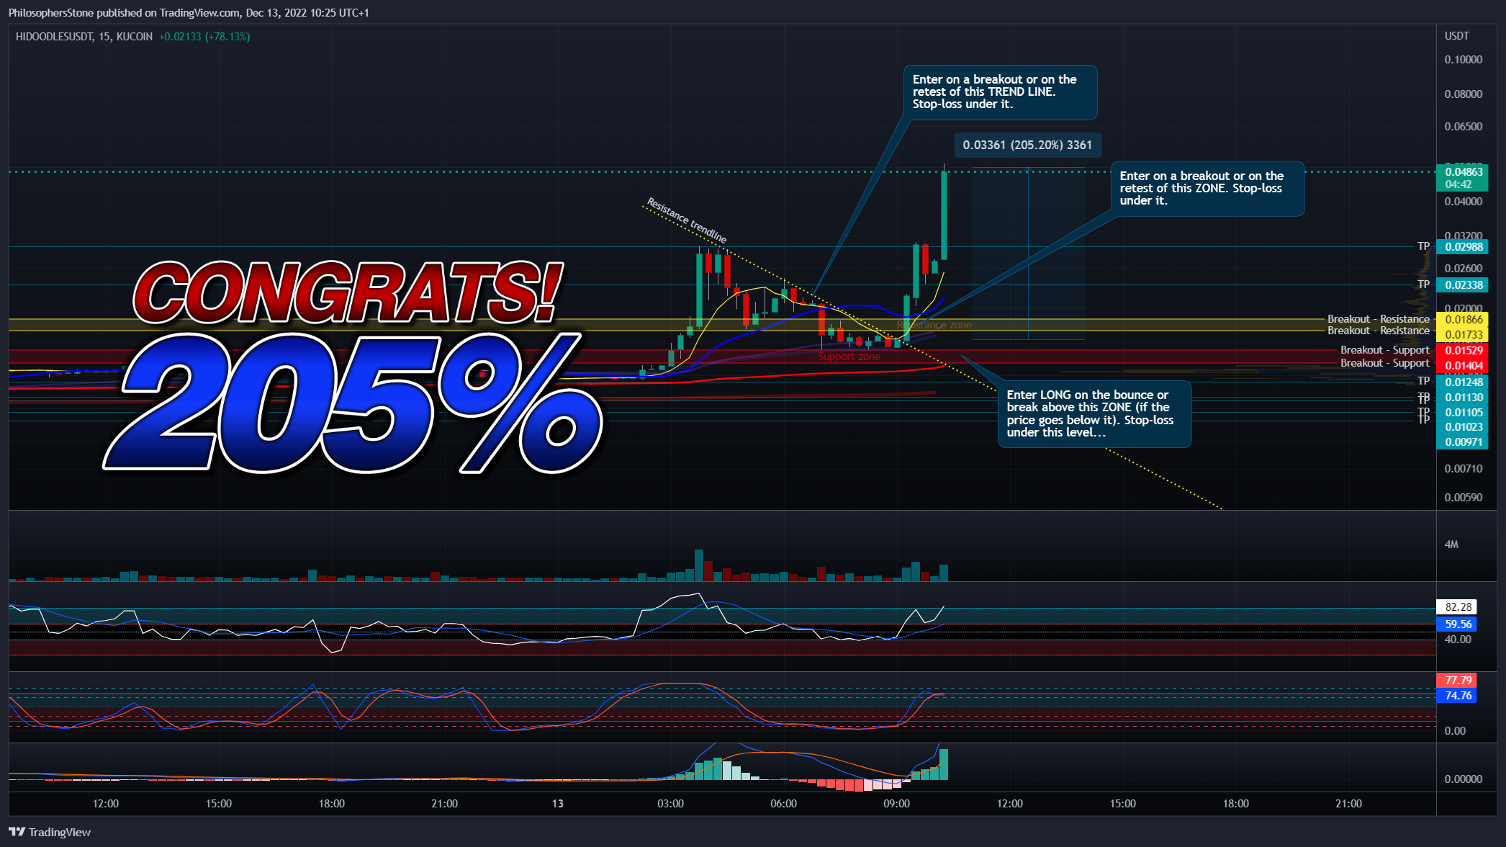Click the 0.00590 price axis tick

tap(1464, 498)
